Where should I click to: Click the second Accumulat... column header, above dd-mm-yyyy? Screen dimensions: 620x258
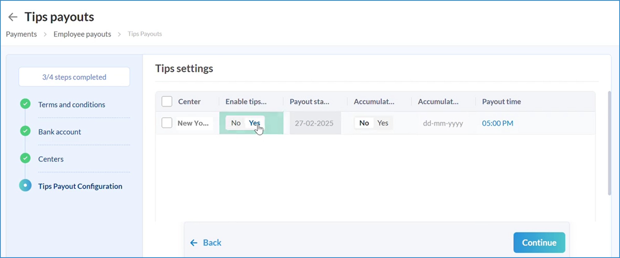438,102
